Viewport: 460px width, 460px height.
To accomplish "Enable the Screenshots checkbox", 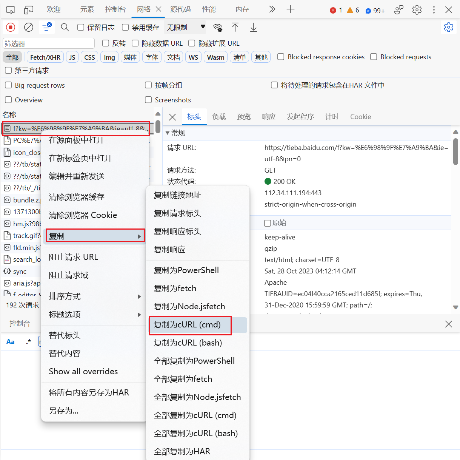I will point(148,100).
